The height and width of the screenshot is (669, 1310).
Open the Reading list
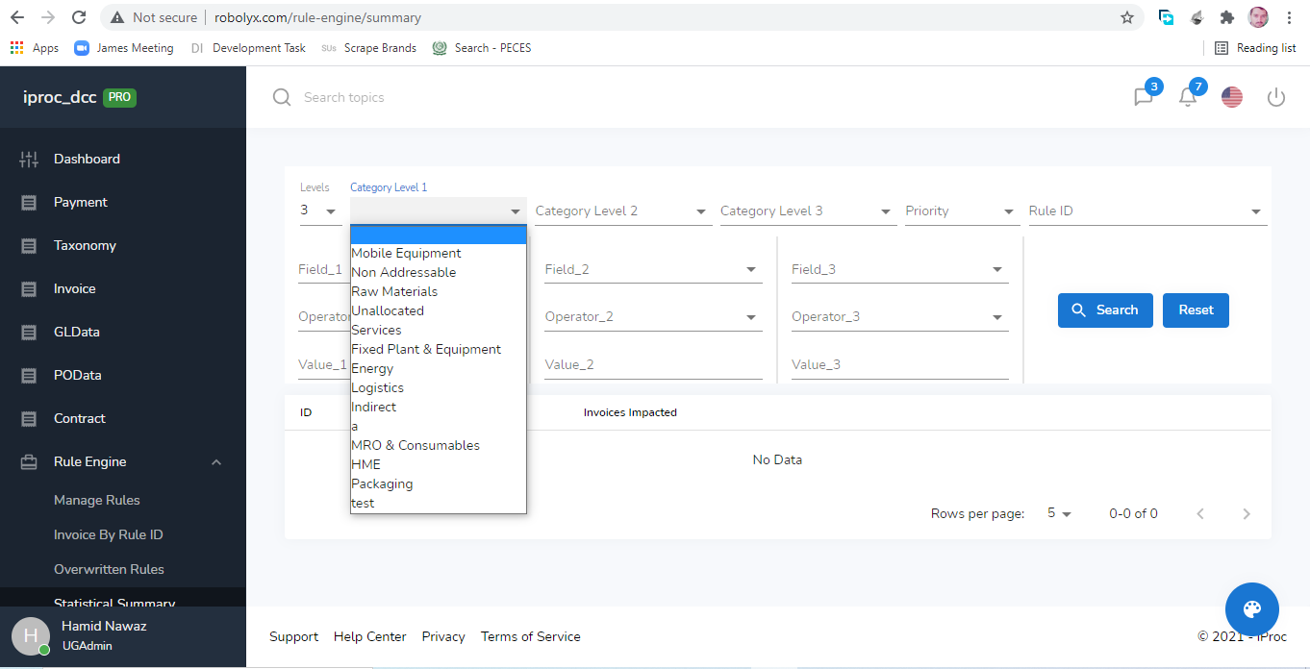click(x=1255, y=48)
